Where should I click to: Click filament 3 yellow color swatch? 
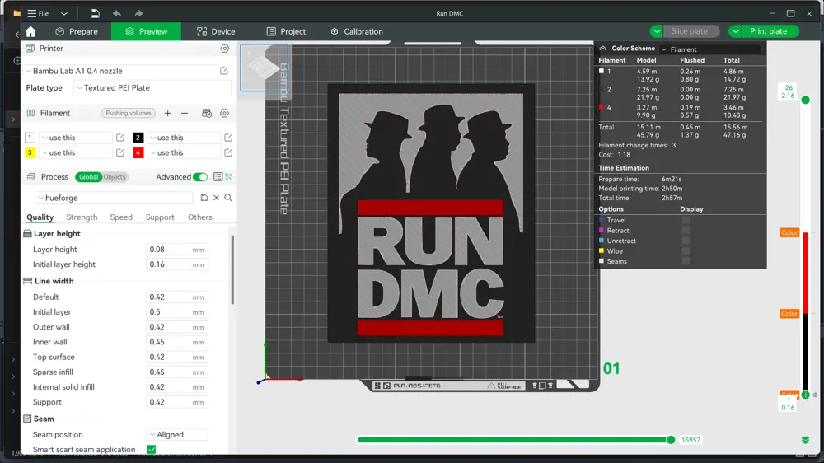(30, 153)
